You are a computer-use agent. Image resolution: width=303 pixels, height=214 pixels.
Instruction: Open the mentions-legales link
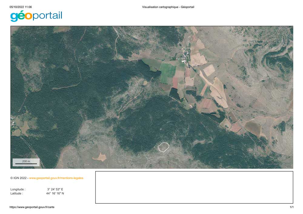56,178
